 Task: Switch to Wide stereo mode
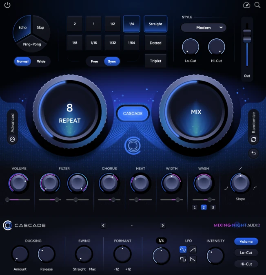point(41,62)
